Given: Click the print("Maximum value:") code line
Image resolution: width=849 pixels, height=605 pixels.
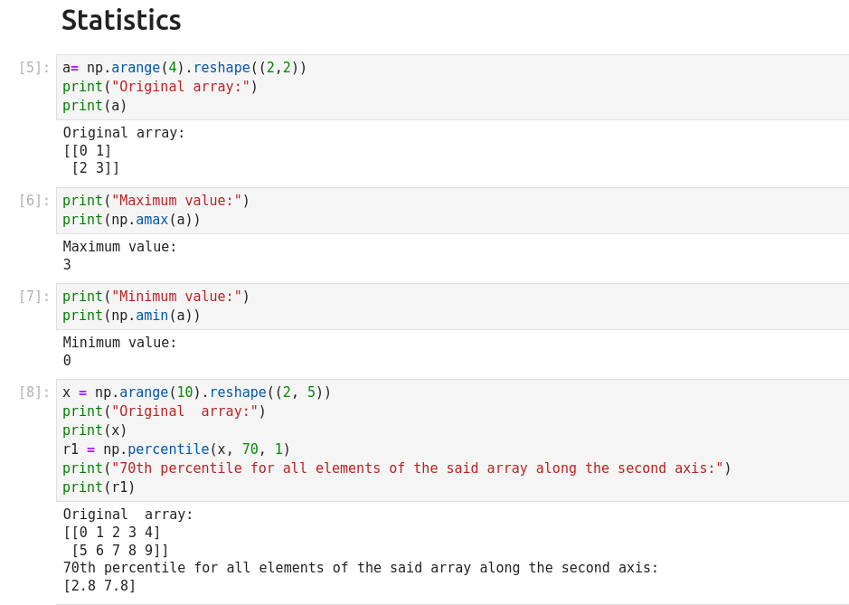Looking at the screenshot, I should 156,201.
